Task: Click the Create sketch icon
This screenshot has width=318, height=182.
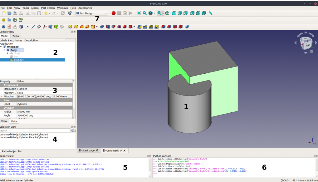Action: pos(9,27)
